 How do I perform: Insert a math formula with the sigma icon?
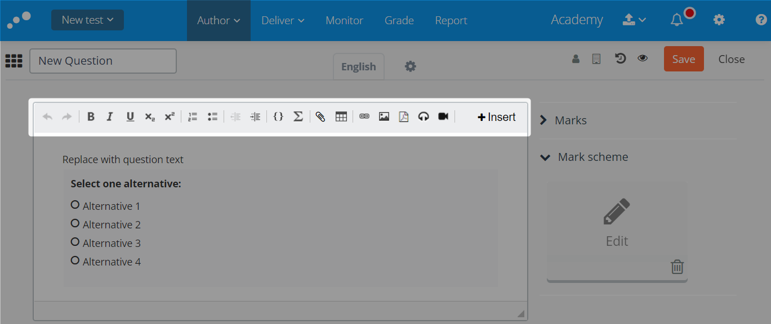pyautogui.click(x=298, y=116)
